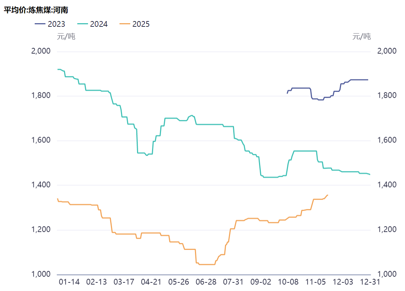Click the teal 2024 legend line marker
Screen dimensions: 405x291
83,24
